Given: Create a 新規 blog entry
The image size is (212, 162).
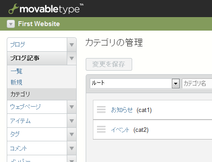Looking at the screenshot, I should pos(16,82).
